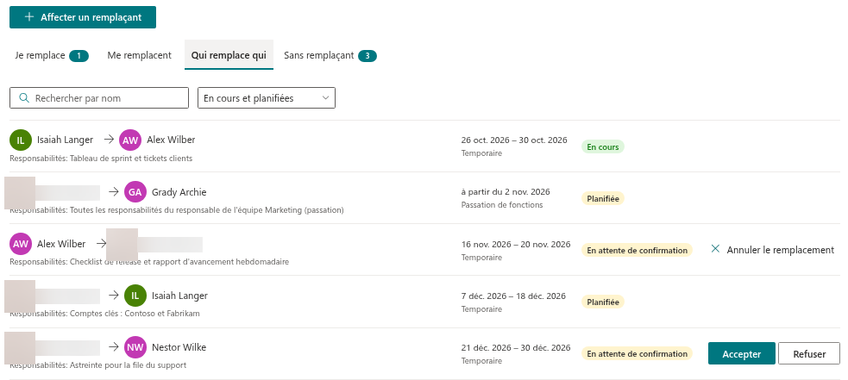Click the name Grady Archie
The image size is (848, 380).
(179, 192)
